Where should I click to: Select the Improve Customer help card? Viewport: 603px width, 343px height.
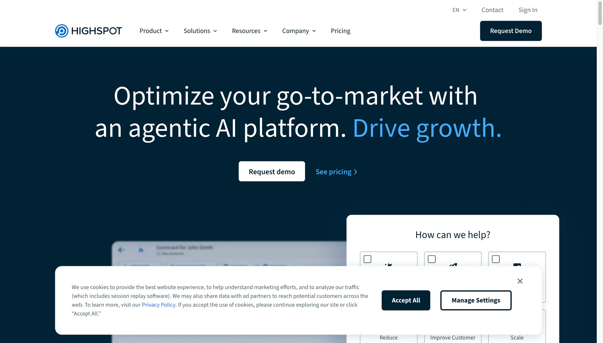[x=453, y=338]
